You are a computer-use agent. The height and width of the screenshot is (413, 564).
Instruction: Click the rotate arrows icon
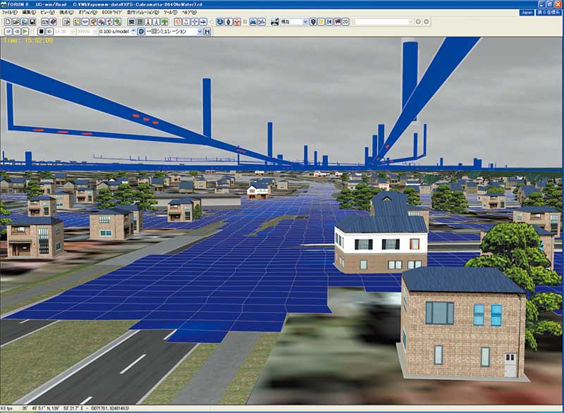click(109, 22)
